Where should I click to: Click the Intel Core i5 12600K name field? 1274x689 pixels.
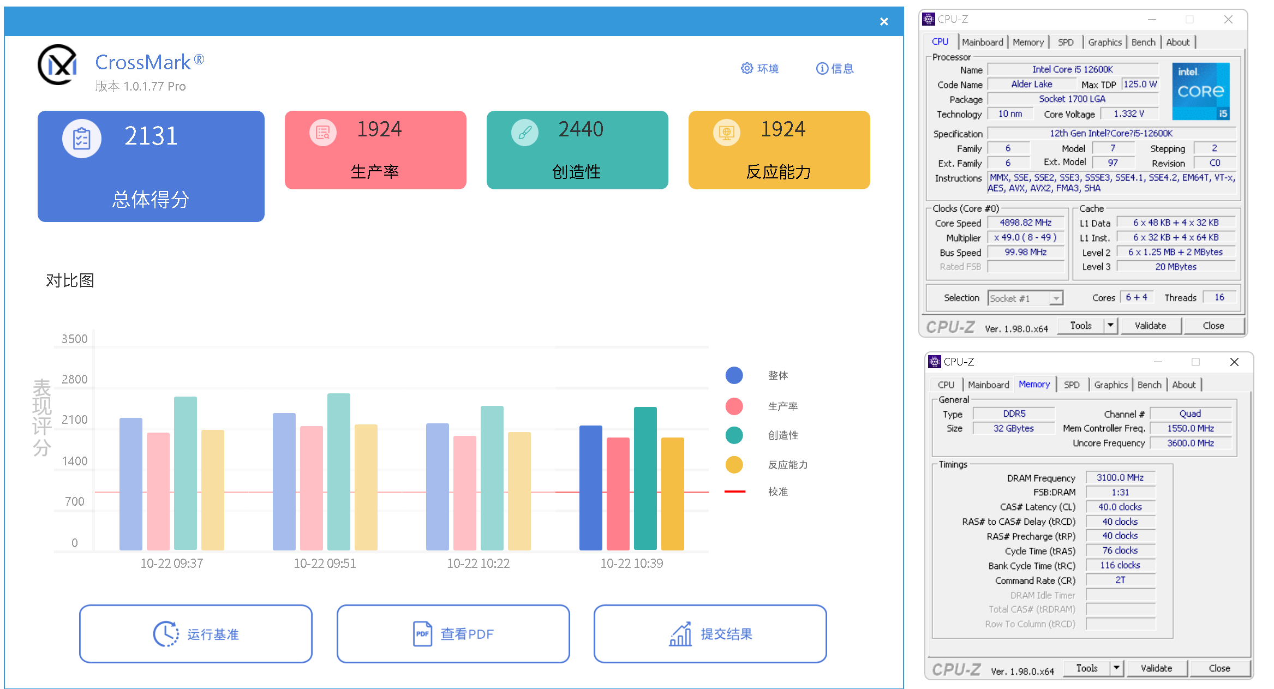(x=1073, y=69)
